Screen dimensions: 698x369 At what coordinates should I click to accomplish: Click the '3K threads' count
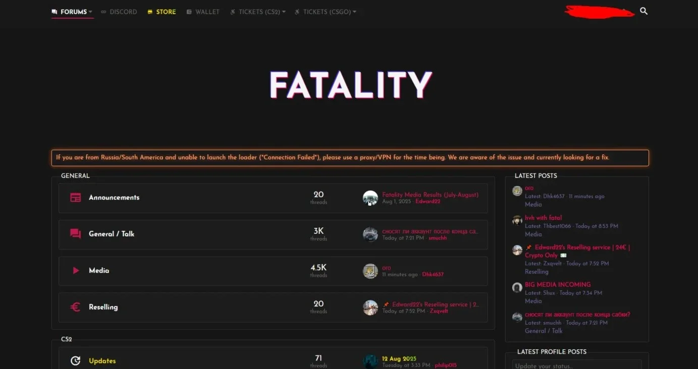pos(318,234)
